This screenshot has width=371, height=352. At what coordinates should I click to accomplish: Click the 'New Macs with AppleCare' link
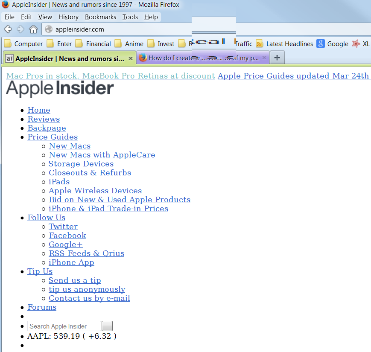(102, 155)
